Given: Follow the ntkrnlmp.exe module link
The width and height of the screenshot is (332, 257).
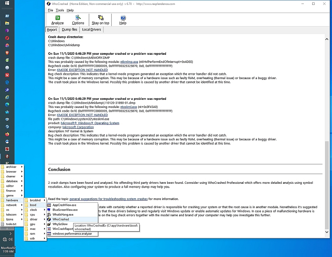Looking at the screenshot, I should pyautogui.click(x=129, y=62).
